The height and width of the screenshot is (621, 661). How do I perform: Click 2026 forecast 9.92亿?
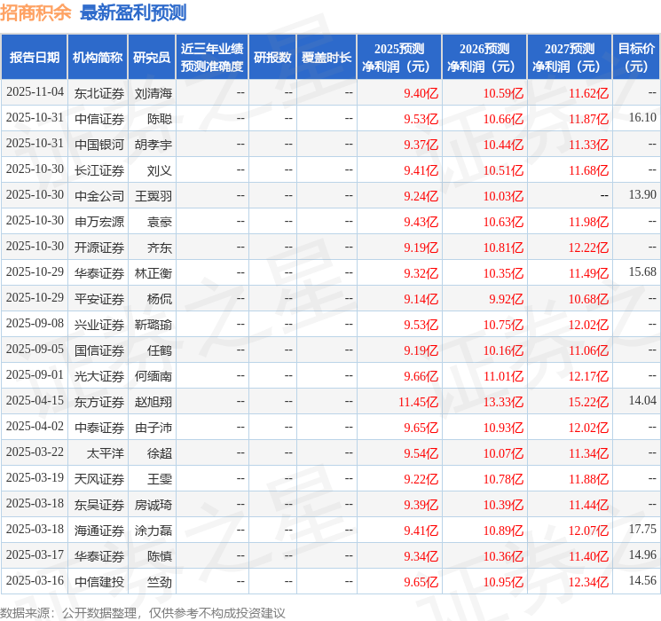coord(507,299)
